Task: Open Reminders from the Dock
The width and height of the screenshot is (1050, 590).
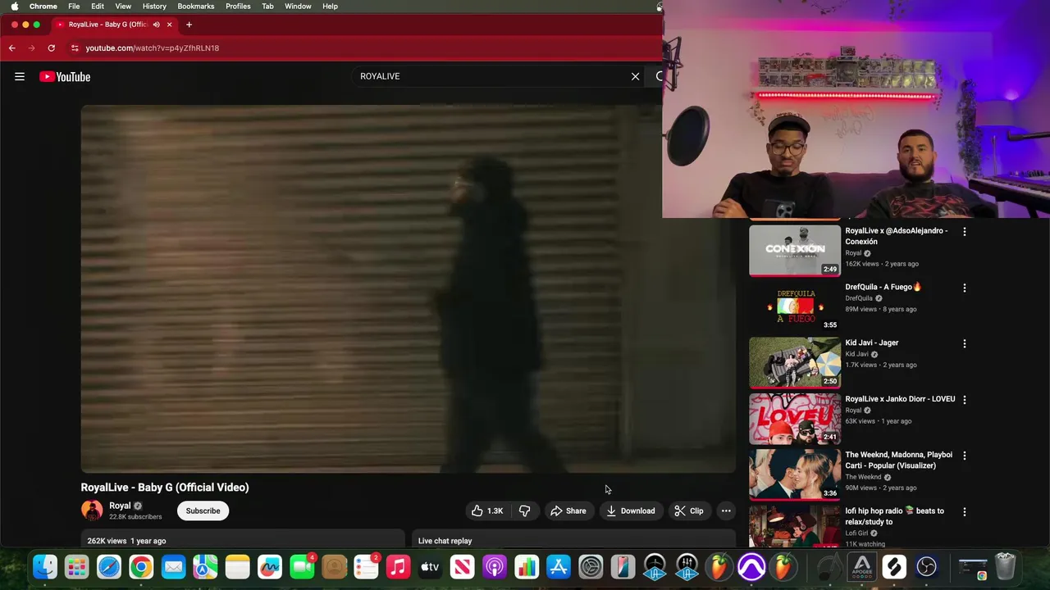Action: [x=366, y=566]
